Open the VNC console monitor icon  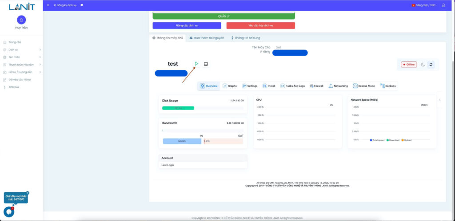[206, 64]
